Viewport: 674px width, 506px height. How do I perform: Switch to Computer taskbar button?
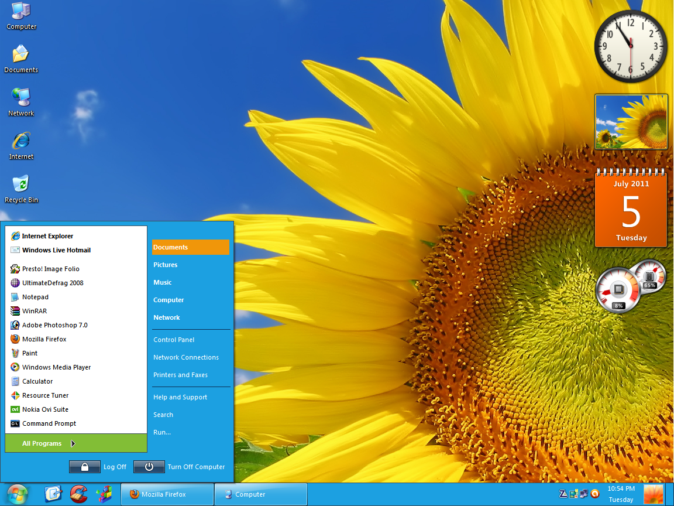pos(261,494)
